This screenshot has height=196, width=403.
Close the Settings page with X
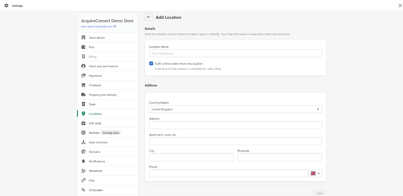click(400, 6)
